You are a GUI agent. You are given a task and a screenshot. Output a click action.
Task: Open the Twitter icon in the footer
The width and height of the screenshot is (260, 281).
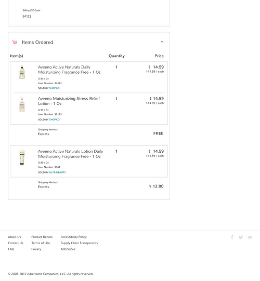click(241, 237)
